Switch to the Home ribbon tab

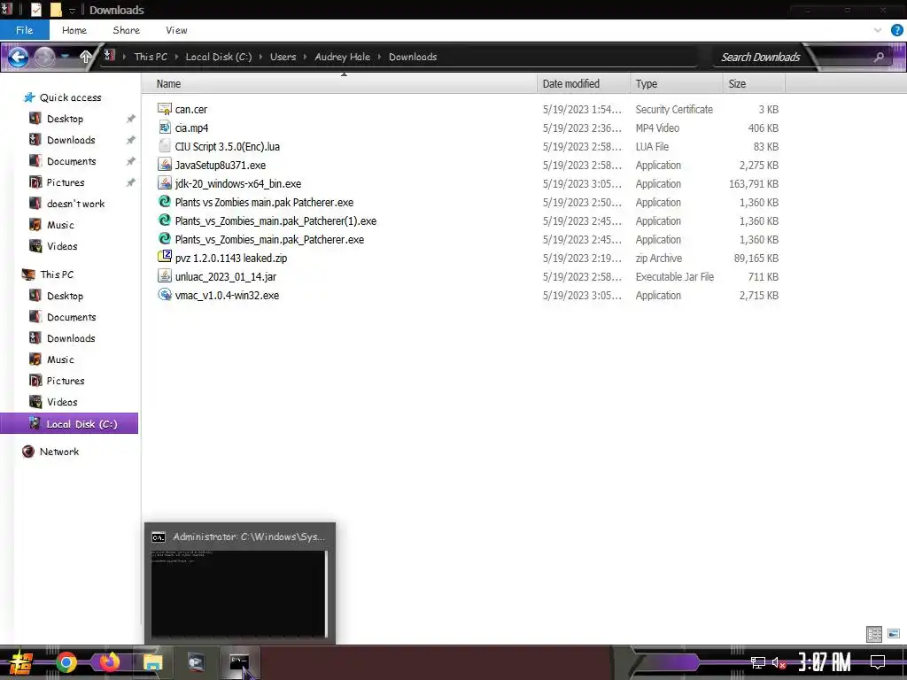(74, 30)
